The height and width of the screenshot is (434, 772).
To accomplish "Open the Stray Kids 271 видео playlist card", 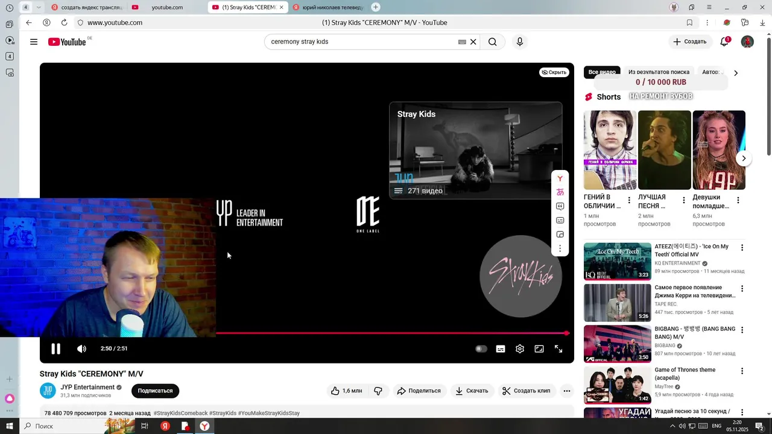I will pyautogui.click(x=476, y=150).
